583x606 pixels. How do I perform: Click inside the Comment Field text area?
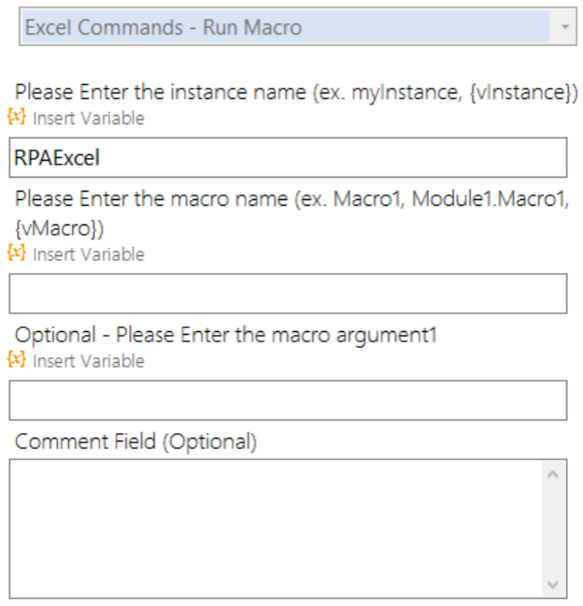click(x=276, y=527)
